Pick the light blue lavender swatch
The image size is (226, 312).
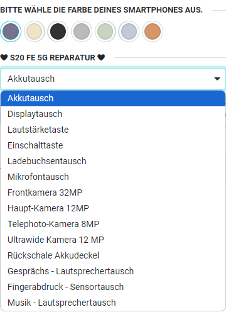pyautogui.click(x=129, y=31)
